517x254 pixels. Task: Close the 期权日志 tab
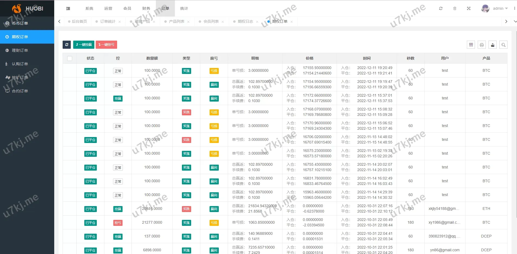click(257, 22)
